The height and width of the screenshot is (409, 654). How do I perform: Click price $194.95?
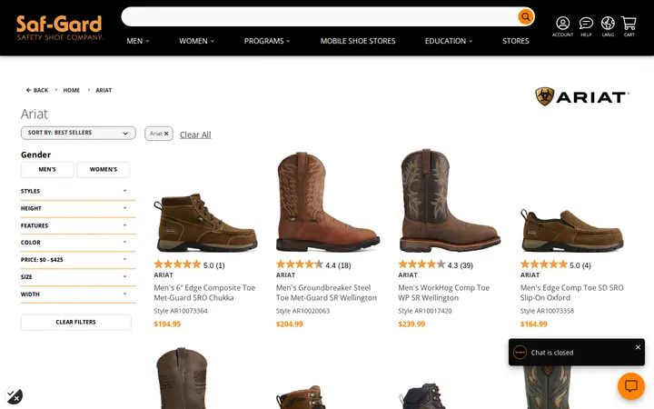(167, 324)
